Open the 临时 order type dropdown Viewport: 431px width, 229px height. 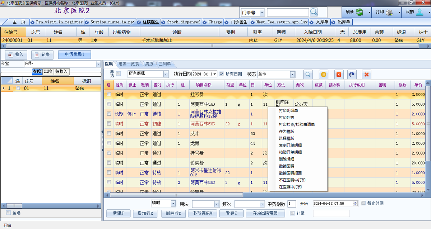pos(173,204)
